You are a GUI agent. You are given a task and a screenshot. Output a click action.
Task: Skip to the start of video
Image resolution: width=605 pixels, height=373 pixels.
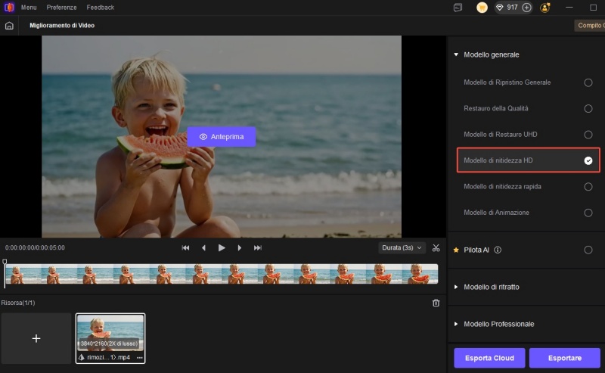[185, 247]
